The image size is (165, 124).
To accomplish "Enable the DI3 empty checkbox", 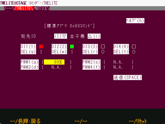I will pyautogui.click(x=103, y=47).
